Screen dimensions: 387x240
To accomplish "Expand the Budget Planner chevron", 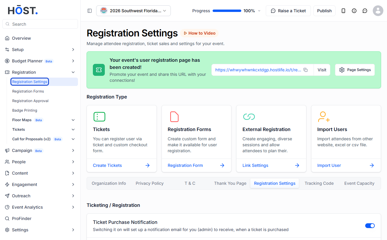I will (x=73, y=61).
